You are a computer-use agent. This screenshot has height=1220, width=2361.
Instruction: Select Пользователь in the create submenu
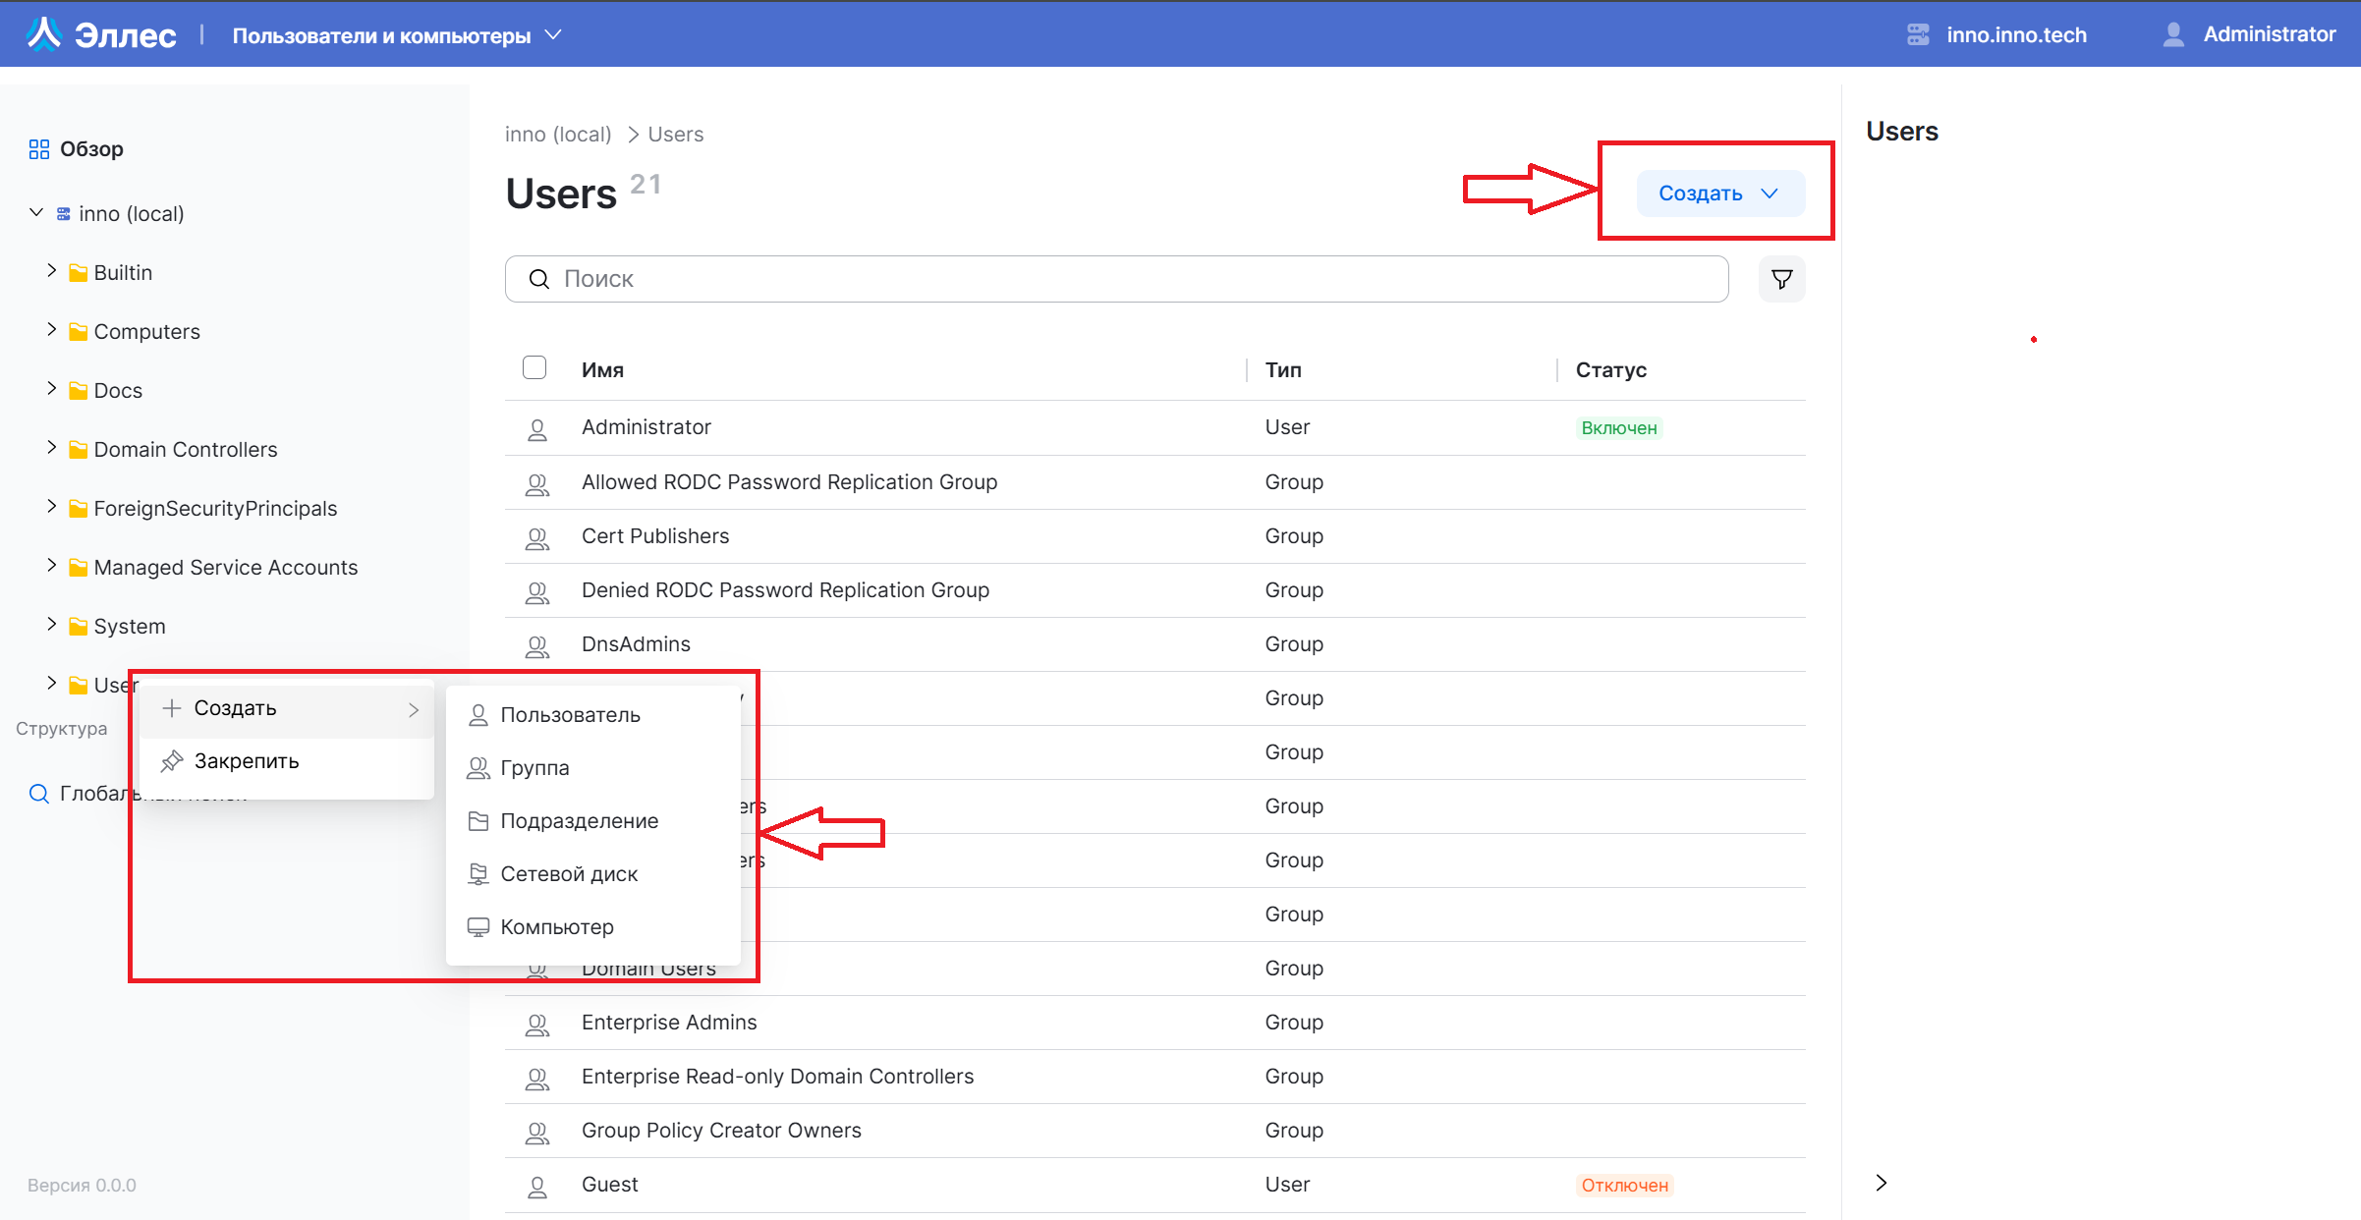570,715
